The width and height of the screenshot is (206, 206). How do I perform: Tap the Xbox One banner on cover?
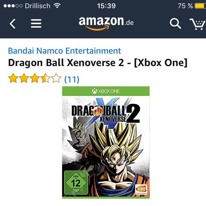coord(106,91)
